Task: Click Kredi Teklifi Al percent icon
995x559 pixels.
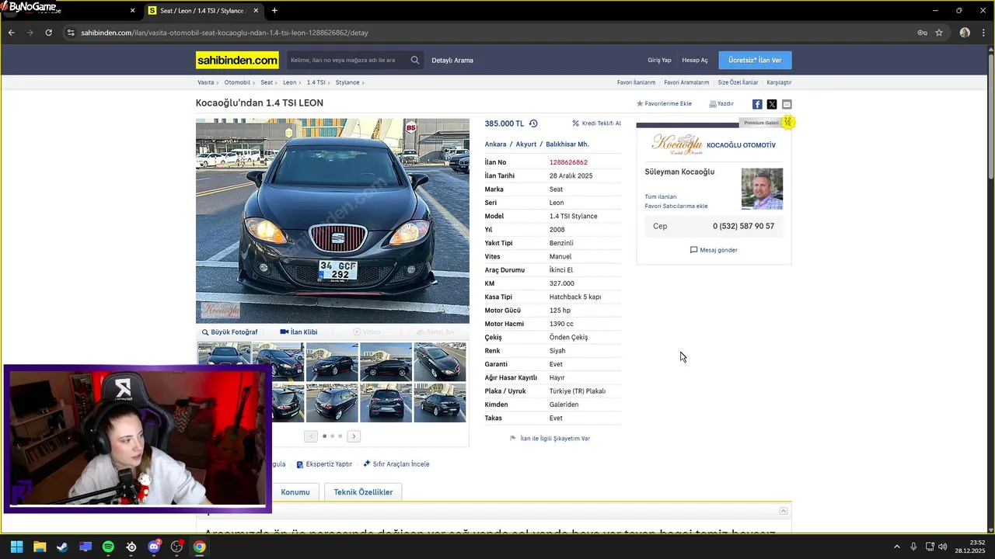Action: 576,123
